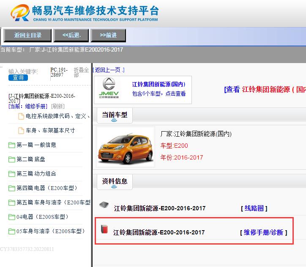306x267 pixels.
Task: Click the folder icon beside 05车身与油漆
Action: click(12, 231)
